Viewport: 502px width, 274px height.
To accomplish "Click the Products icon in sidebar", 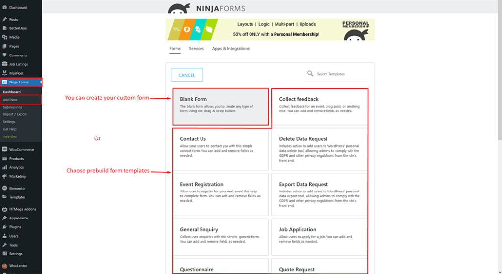I will 4,159.
